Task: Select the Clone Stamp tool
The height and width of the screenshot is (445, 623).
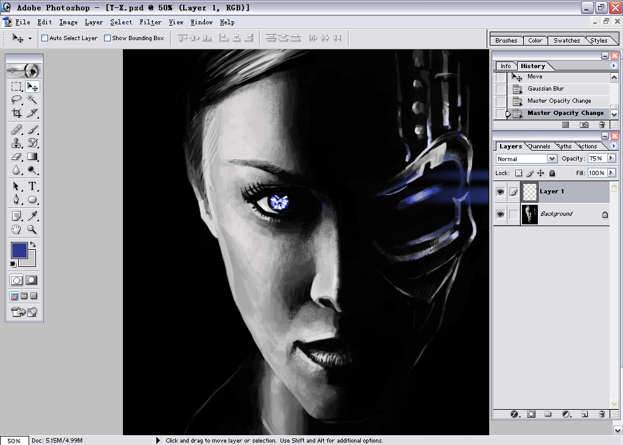Action: (x=16, y=143)
